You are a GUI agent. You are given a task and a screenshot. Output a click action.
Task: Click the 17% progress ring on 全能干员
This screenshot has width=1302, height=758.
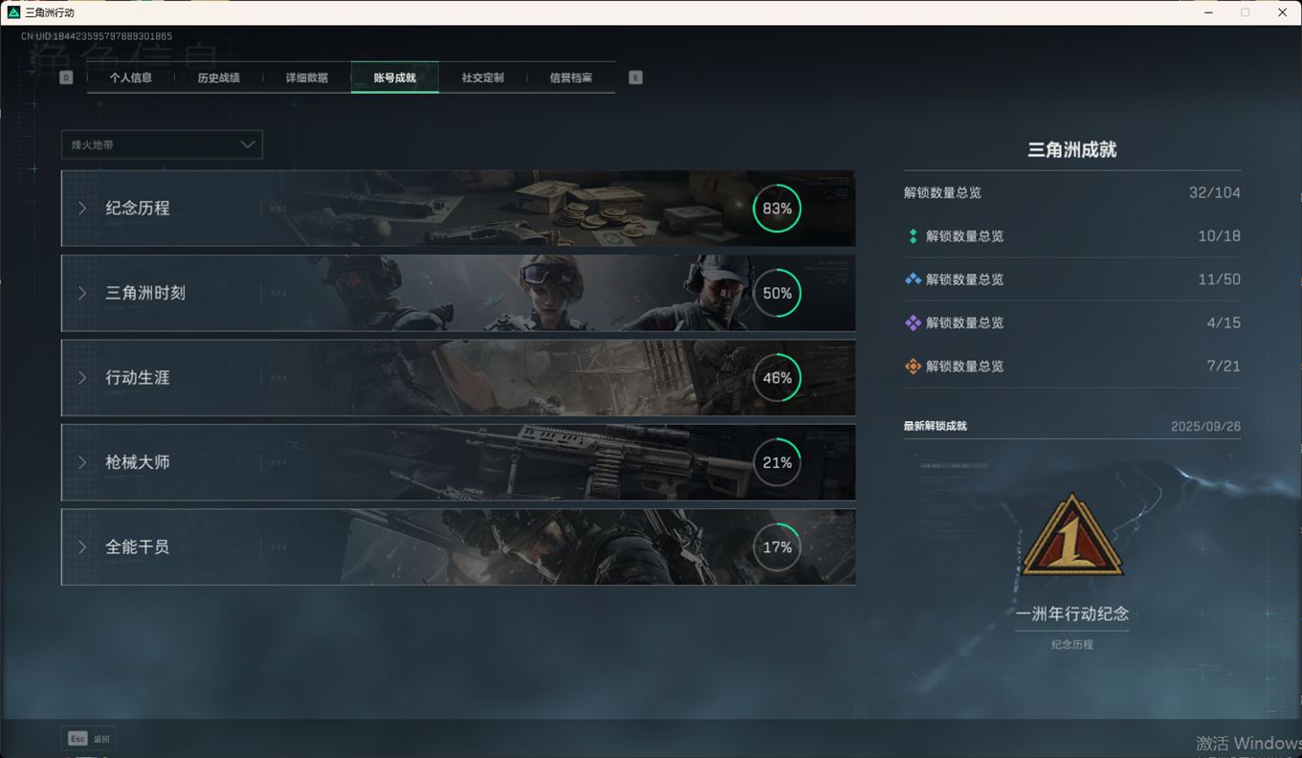(777, 547)
